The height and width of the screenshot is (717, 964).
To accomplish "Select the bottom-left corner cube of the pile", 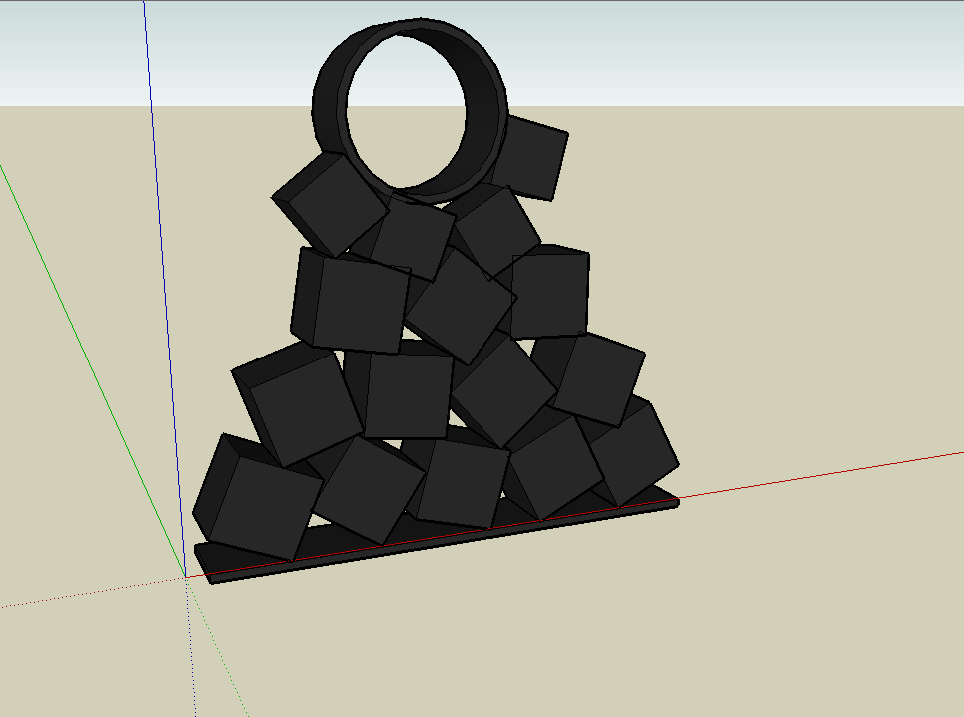I will pos(258,497).
